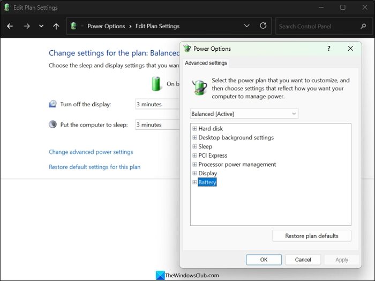Go up one level arrow
Image resolution: width=375 pixels, height=281 pixels.
point(56,26)
